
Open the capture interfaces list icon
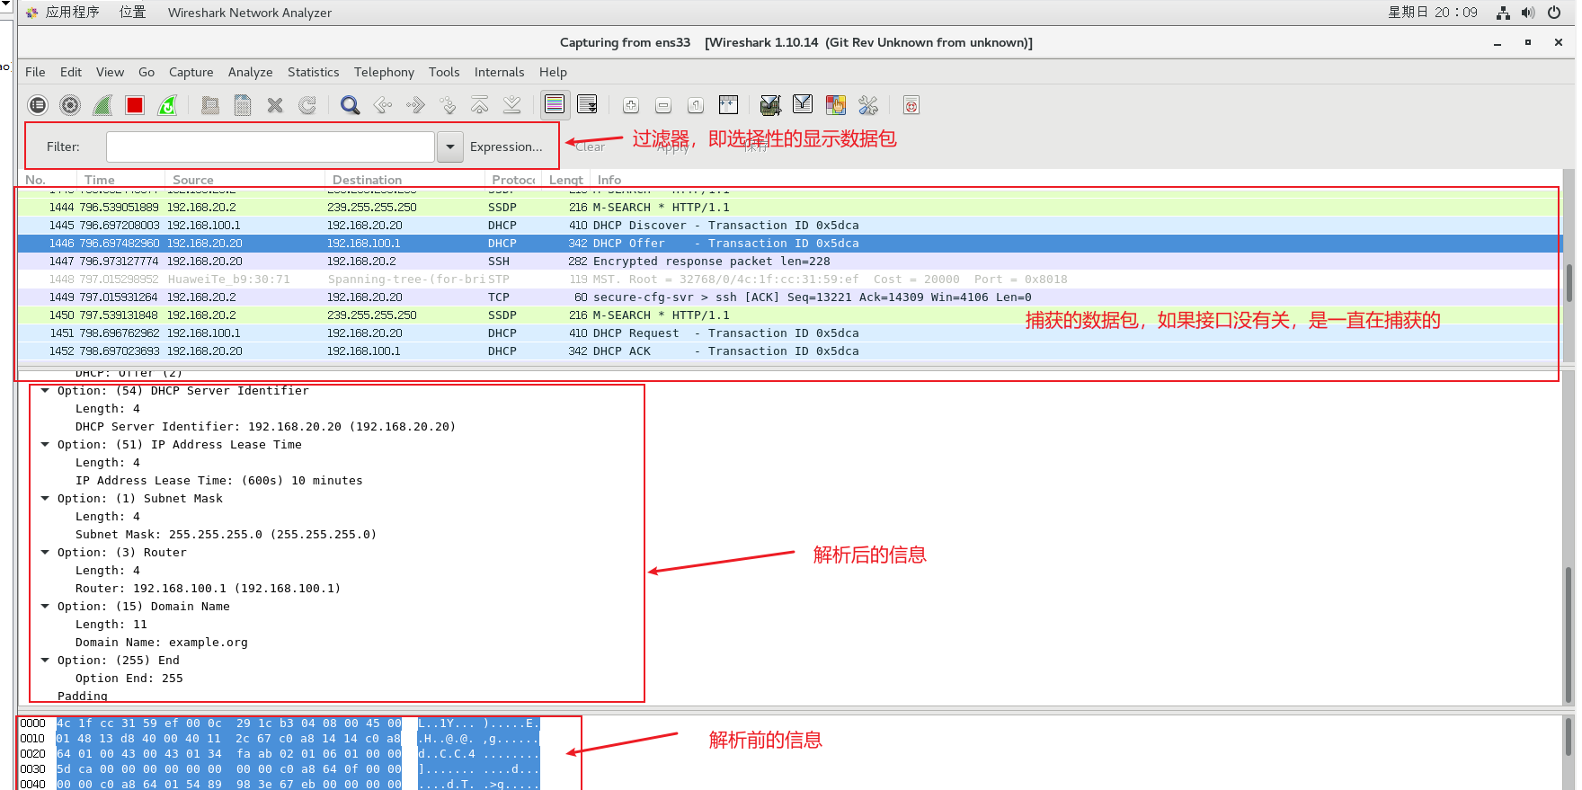tap(38, 105)
